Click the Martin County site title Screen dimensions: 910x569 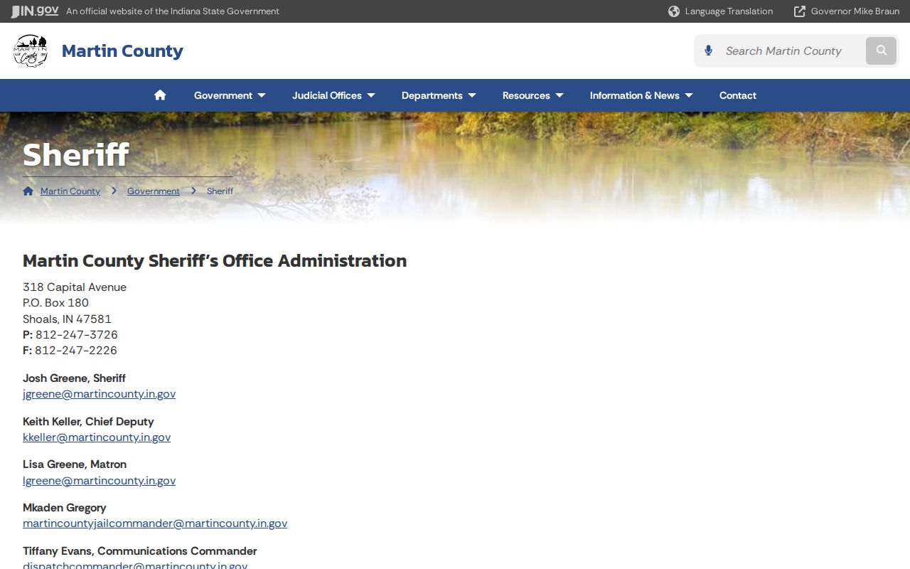click(122, 51)
